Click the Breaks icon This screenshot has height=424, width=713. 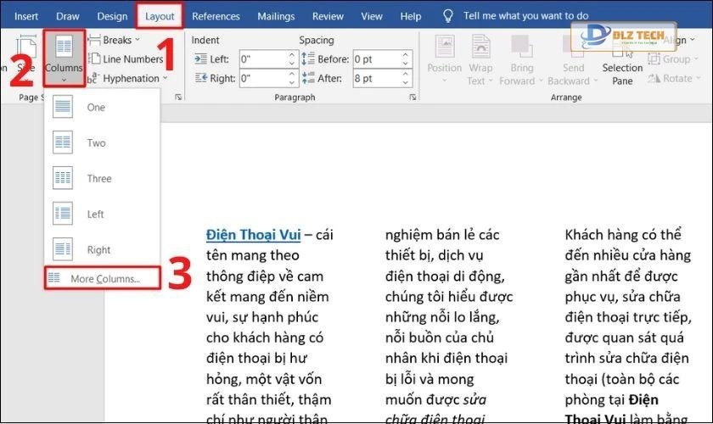94,40
